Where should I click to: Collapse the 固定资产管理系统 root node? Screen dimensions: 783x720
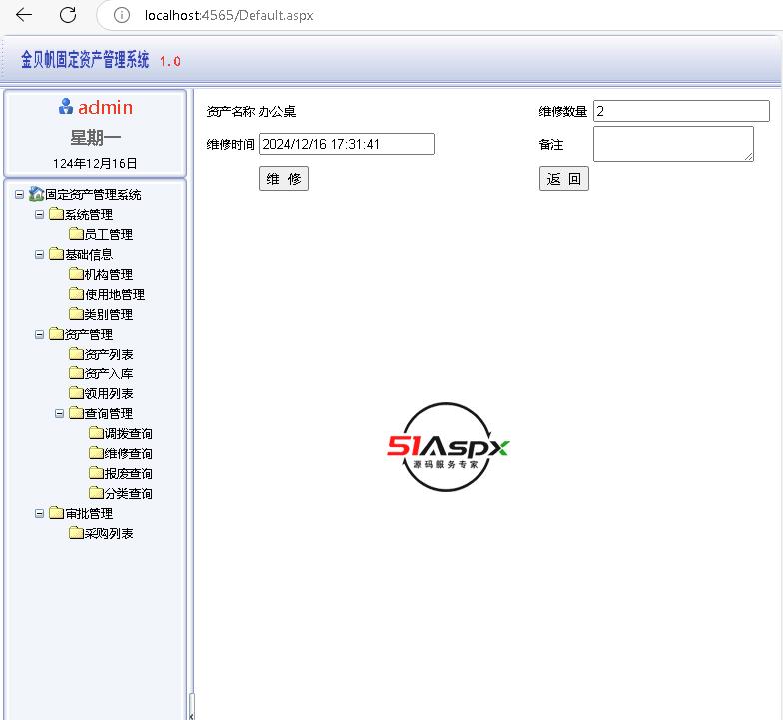click(19, 194)
